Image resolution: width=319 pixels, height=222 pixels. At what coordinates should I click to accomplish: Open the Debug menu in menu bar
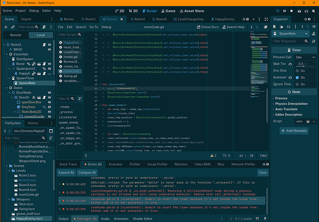[34, 11]
